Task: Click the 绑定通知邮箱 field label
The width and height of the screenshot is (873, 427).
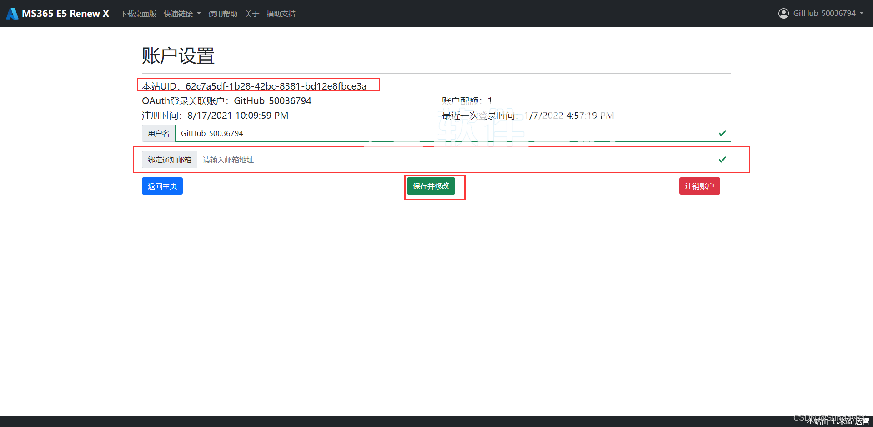Action: [x=170, y=160]
